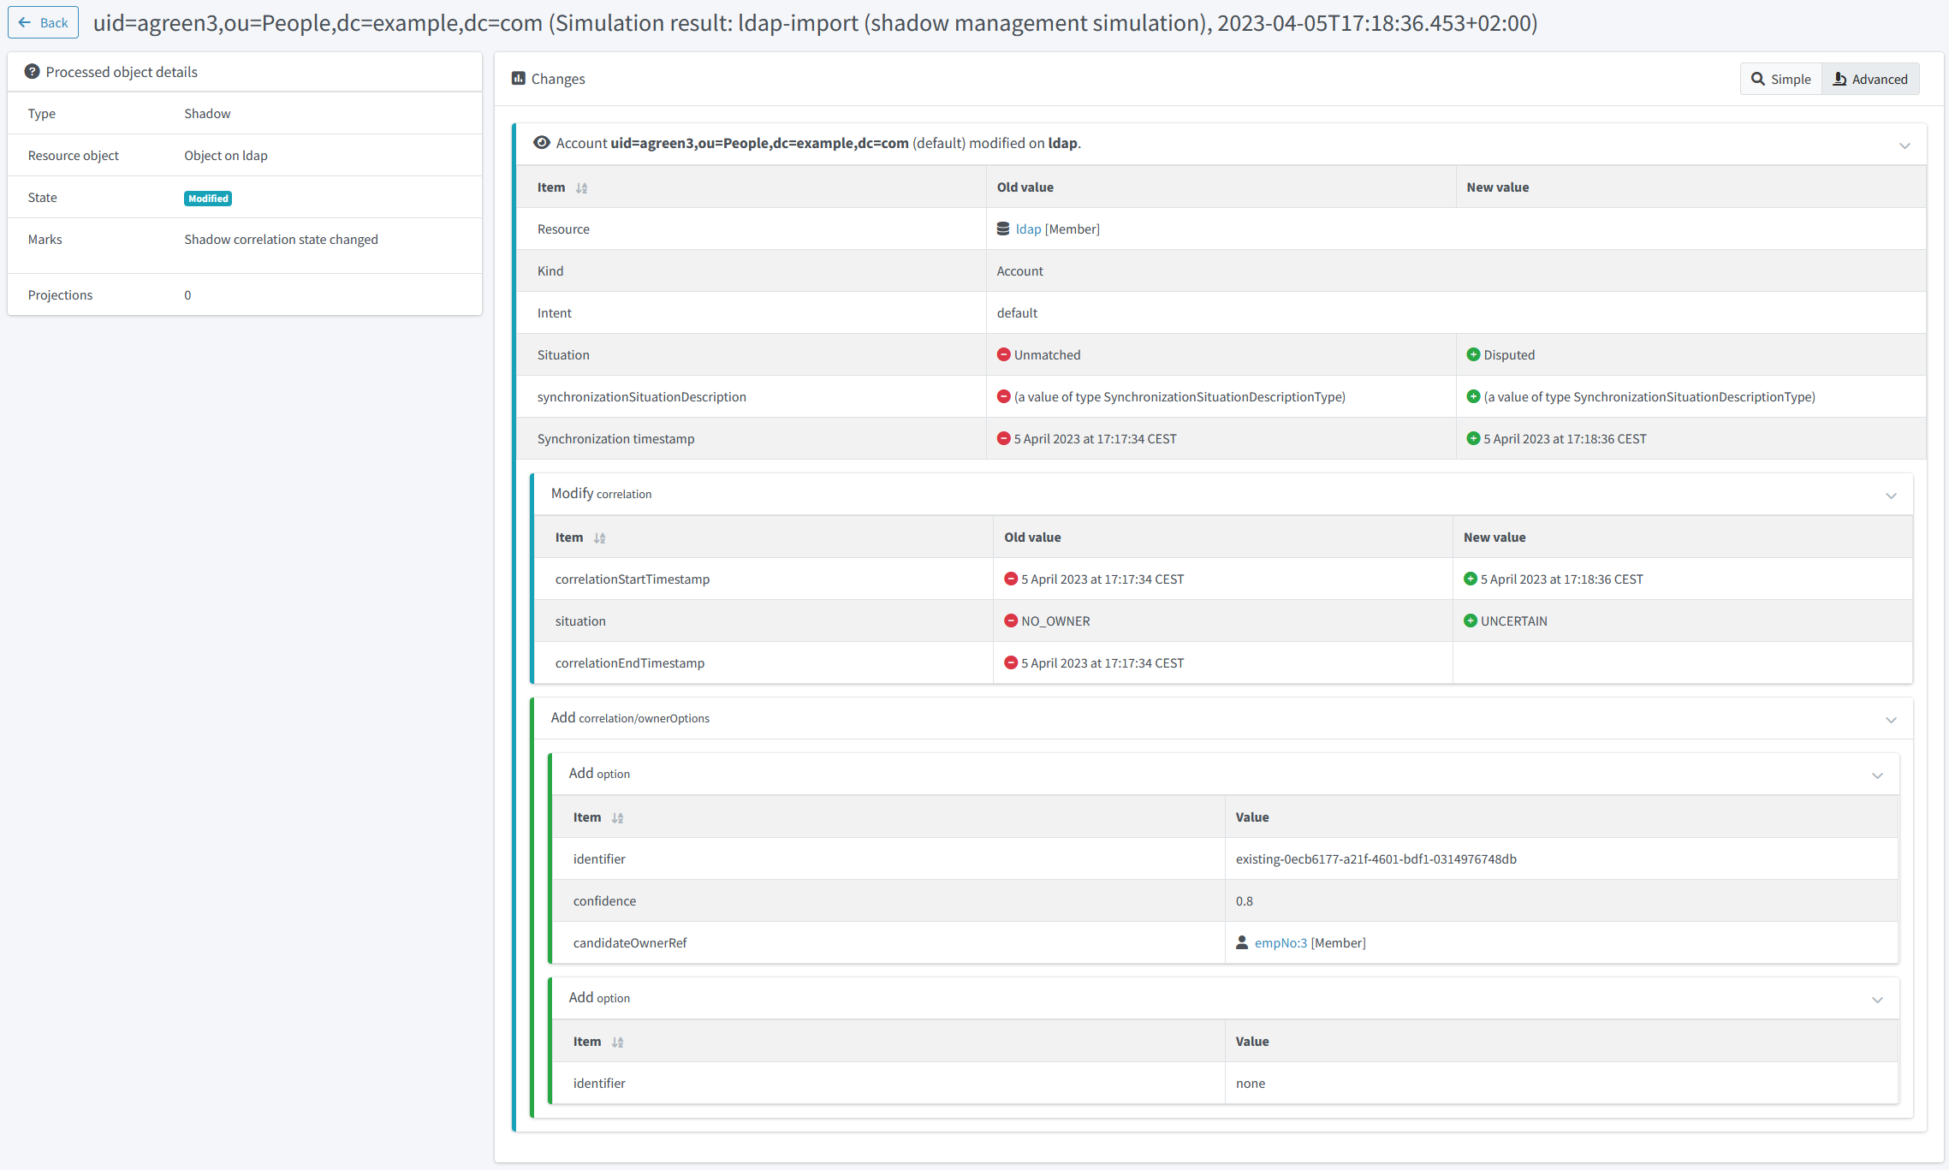Viewport: 1949px width, 1170px height.
Task: Open the ldap resource link
Action: pos(1028,229)
